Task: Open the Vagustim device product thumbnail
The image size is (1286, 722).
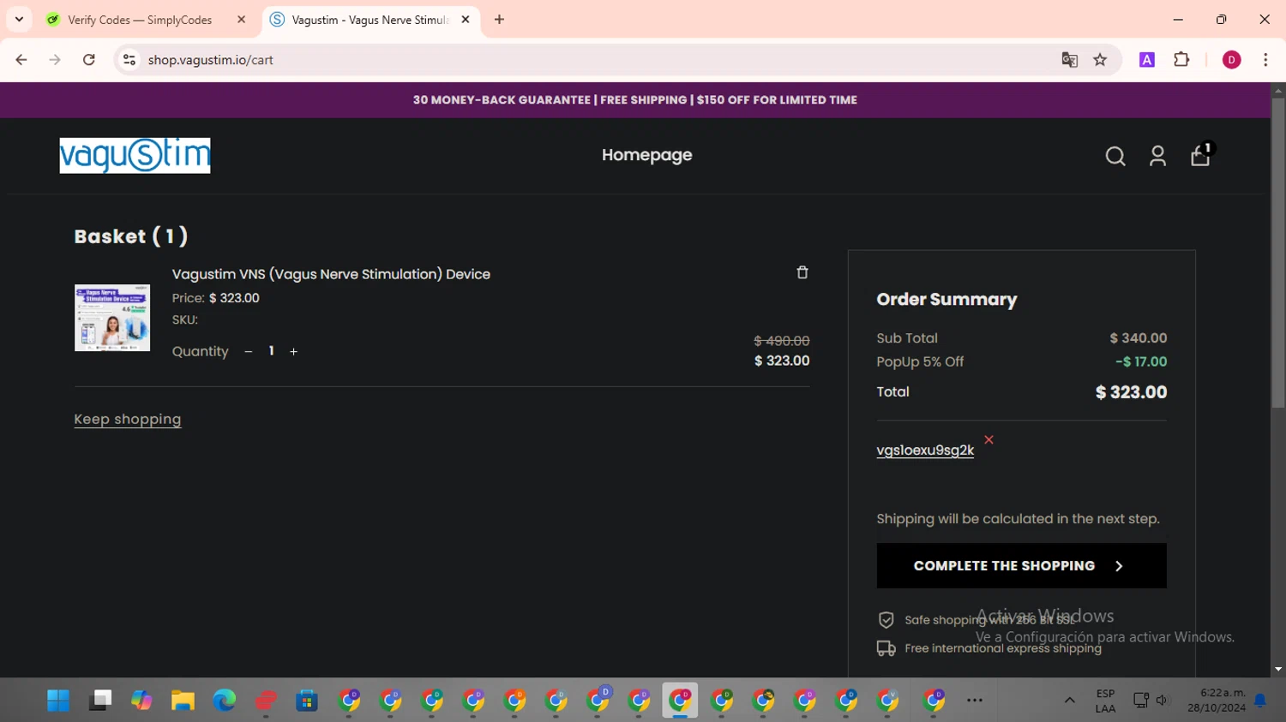Action: 112,318
